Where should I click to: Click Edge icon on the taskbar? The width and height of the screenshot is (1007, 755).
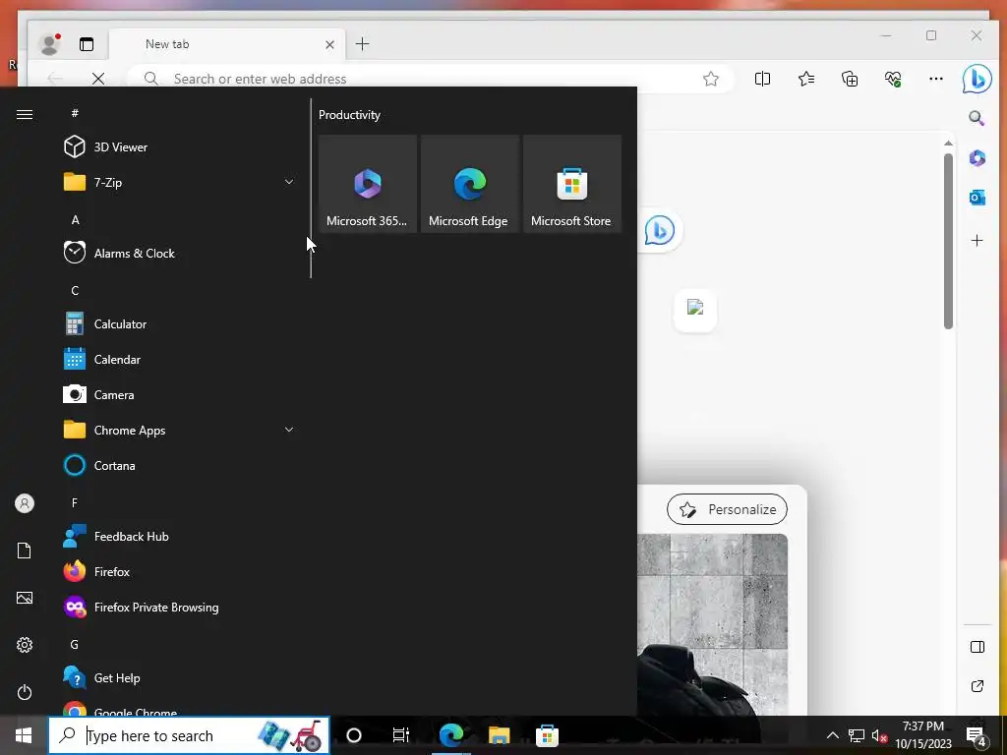[x=451, y=735]
